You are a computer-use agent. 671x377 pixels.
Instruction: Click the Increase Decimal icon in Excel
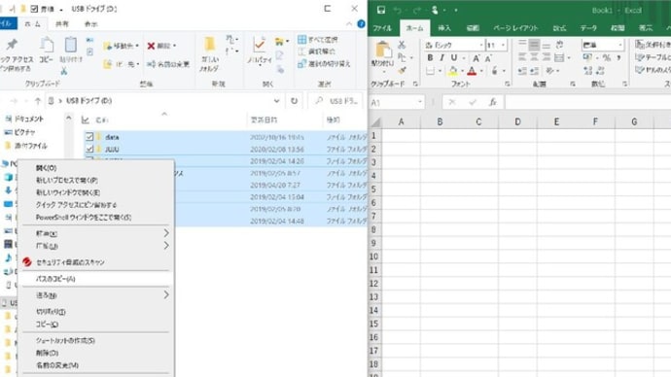(588, 71)
